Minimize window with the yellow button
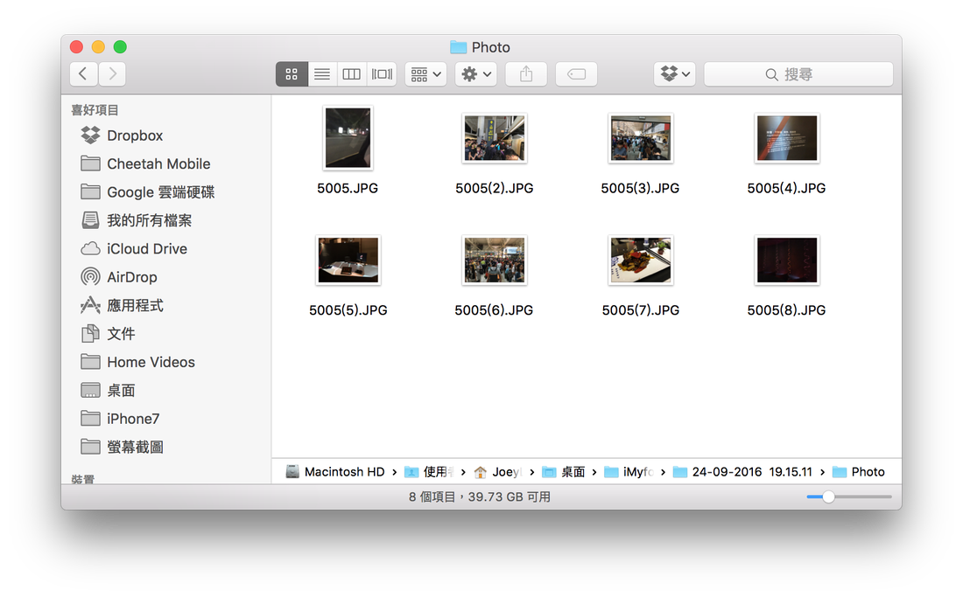The width and height of the screenshot is (963, 597). point(98,47)
